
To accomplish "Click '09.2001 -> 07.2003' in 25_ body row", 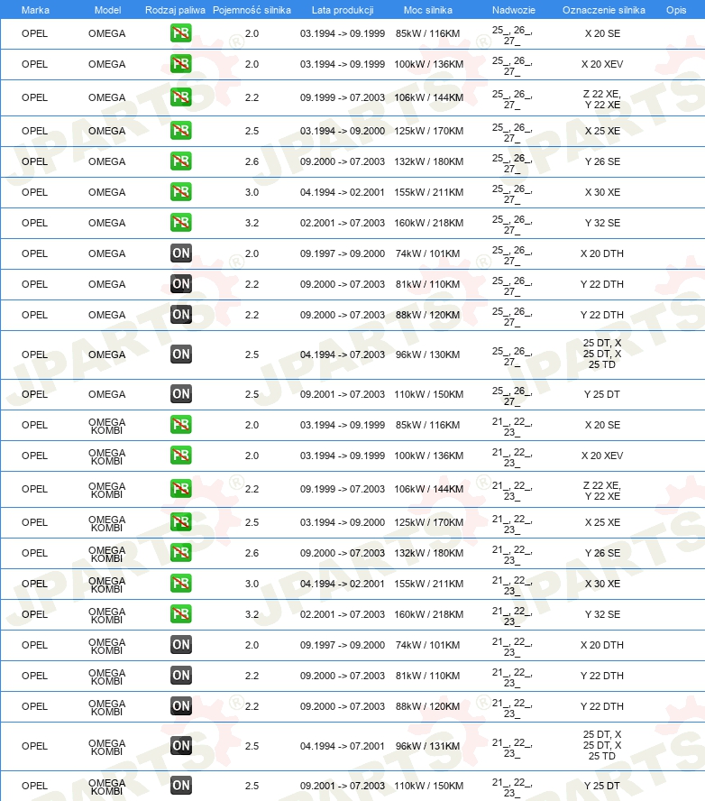I will (x=342, y=394).
